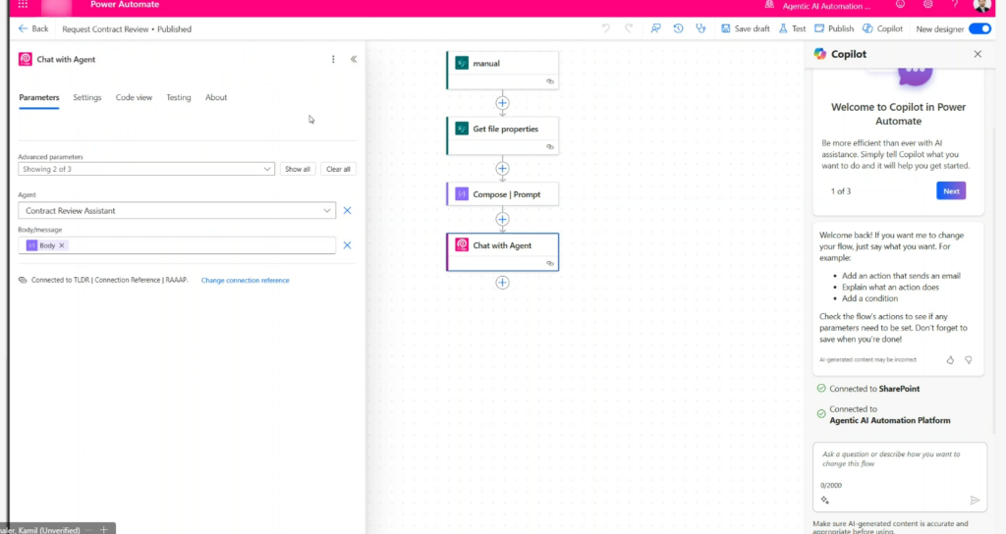The height and width of the screenshot is (534, 1006).
Task: Close the Copilot pane
Action: 978,54
